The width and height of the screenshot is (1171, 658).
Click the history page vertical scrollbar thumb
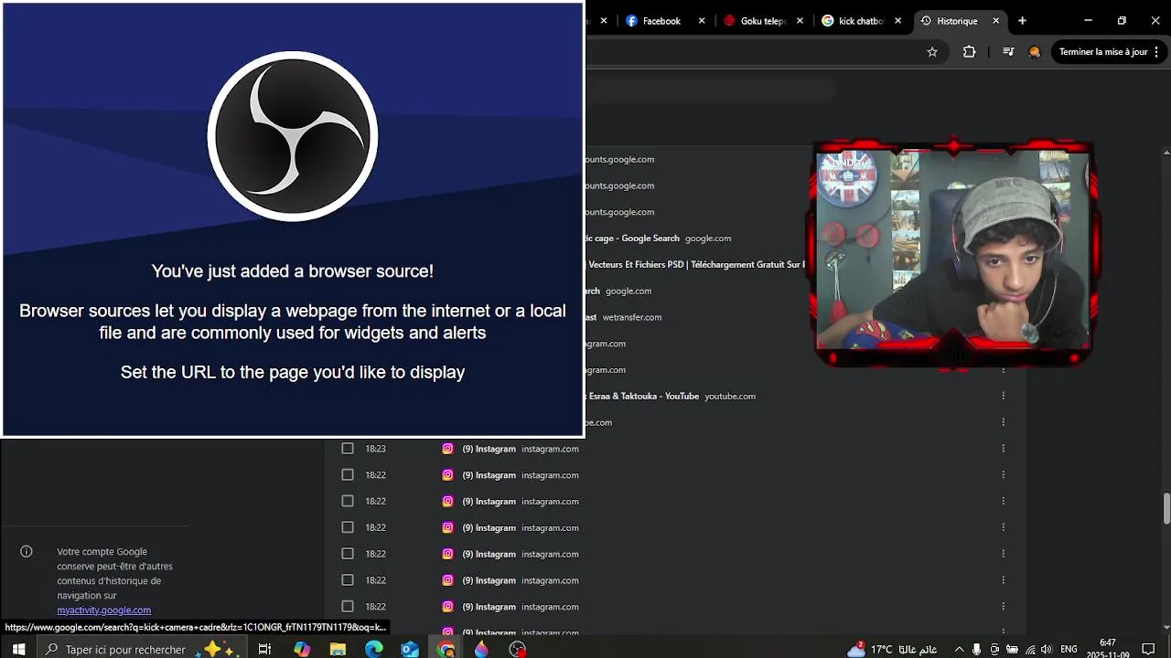(1166, 509)
